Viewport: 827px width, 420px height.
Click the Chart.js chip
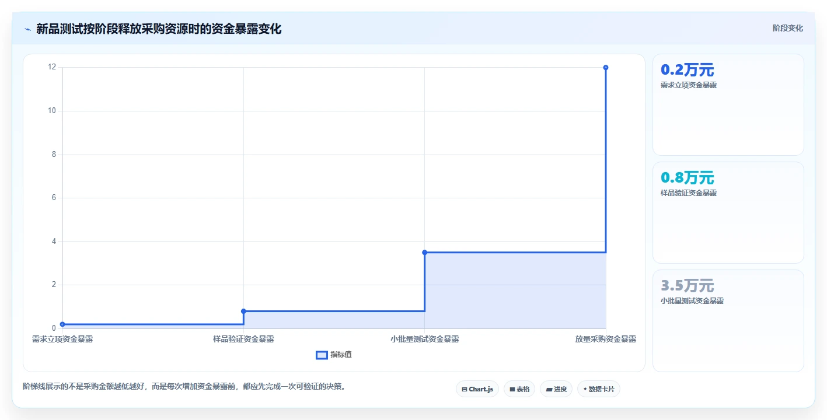[x=477, y=389]
